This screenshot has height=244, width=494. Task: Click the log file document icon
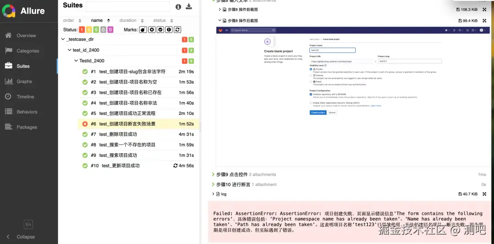pyautogui.click(x=218, y=194)
